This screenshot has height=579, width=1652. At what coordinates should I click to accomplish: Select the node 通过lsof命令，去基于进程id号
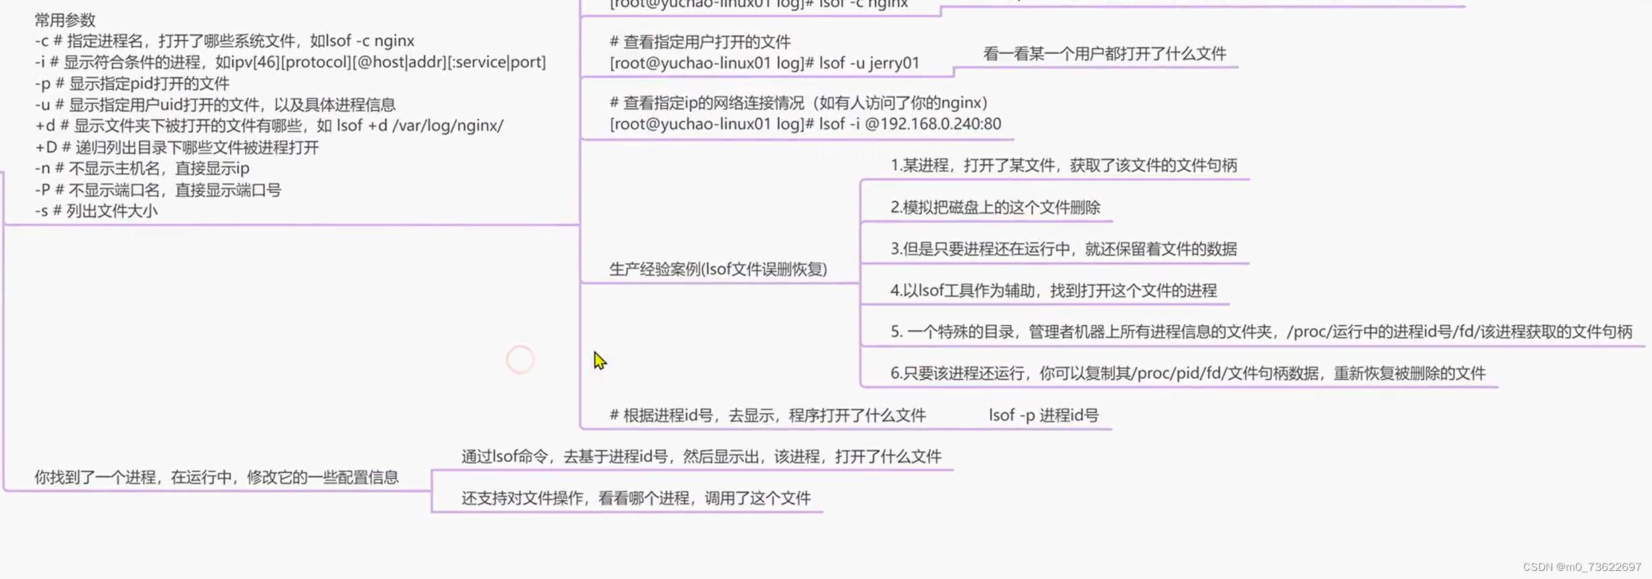tap(701, 456)
